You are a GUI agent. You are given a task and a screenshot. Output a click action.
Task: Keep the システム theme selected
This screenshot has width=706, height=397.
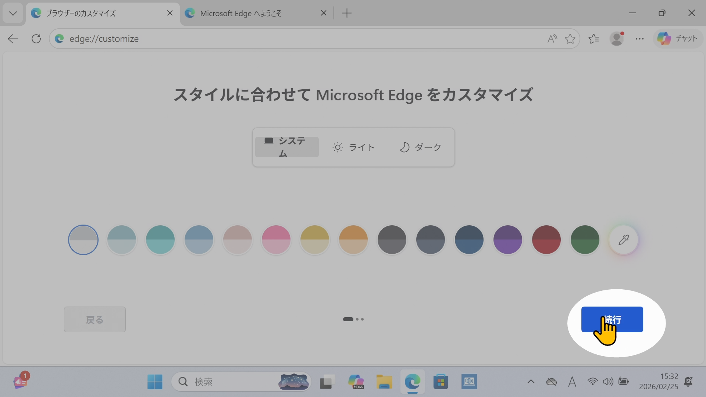[287, 147]
